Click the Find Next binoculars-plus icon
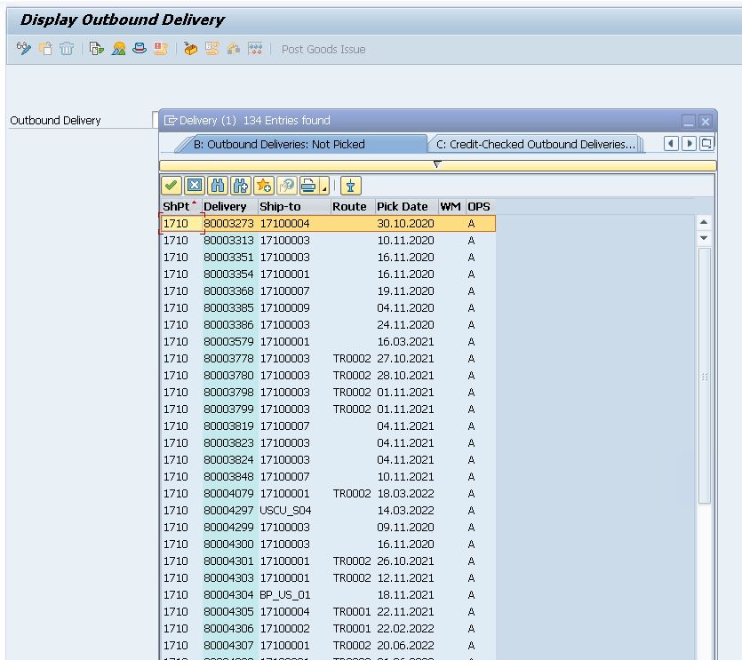Image resolution: width=742 pixels, height=660 pixels. click(240, 186)
